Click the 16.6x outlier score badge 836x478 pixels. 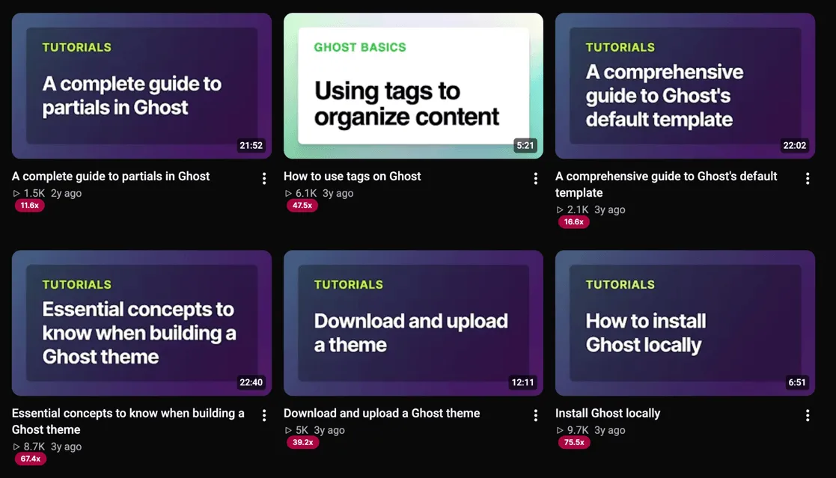point(574,222)
